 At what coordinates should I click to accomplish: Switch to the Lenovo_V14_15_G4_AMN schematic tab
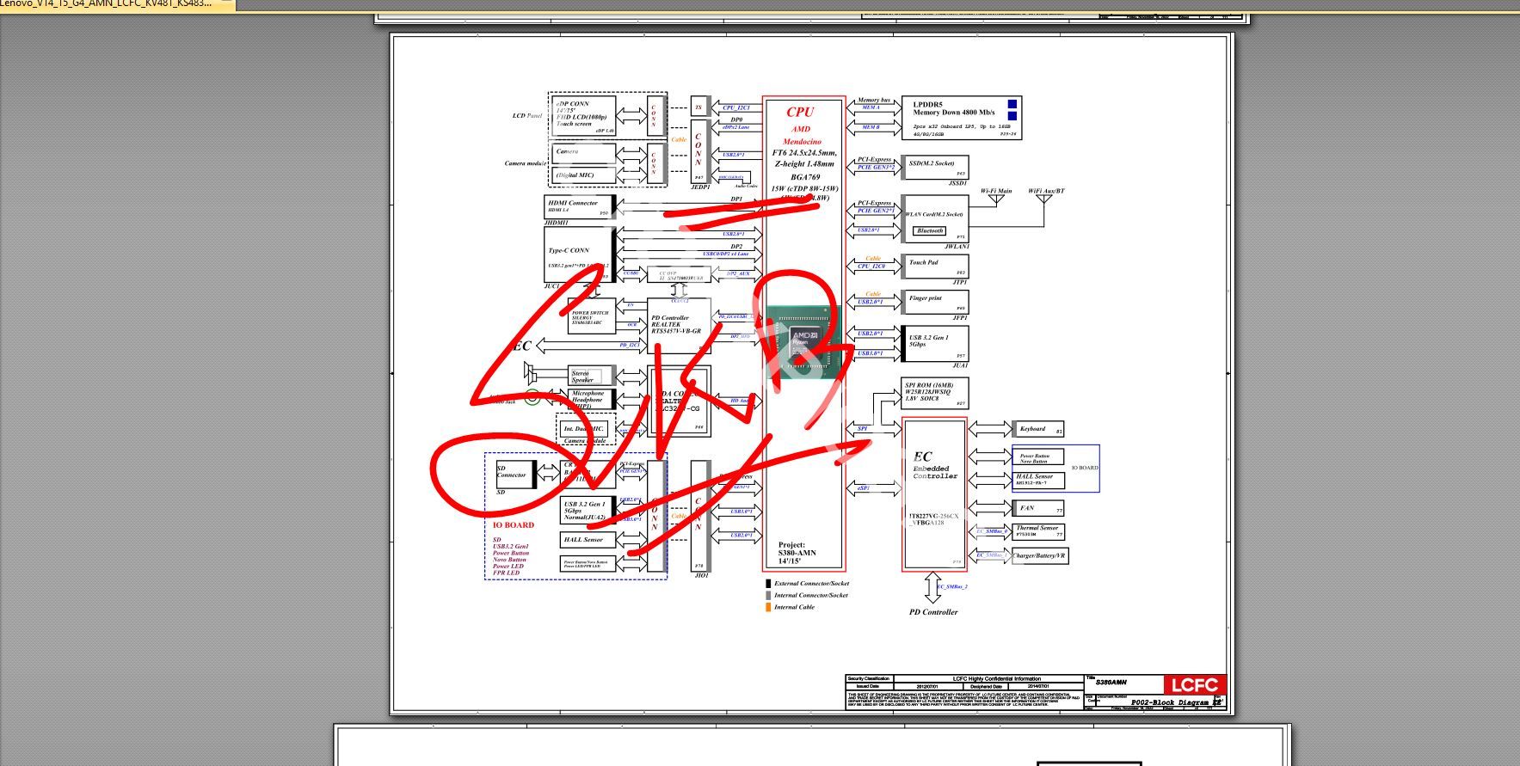coord(116,4)
